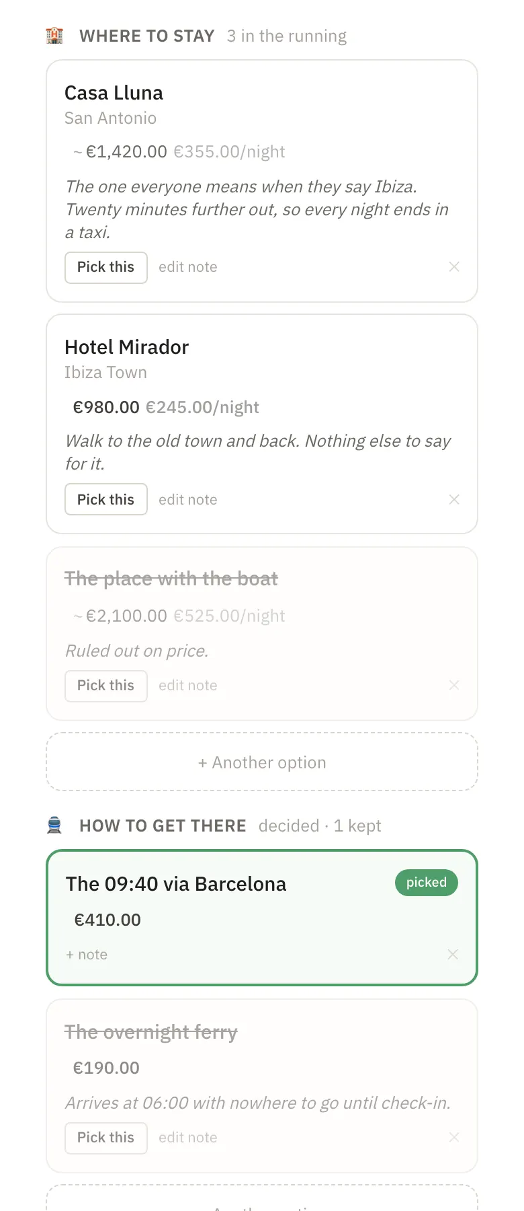Add a note to the Barcelona option

[87, 955]
